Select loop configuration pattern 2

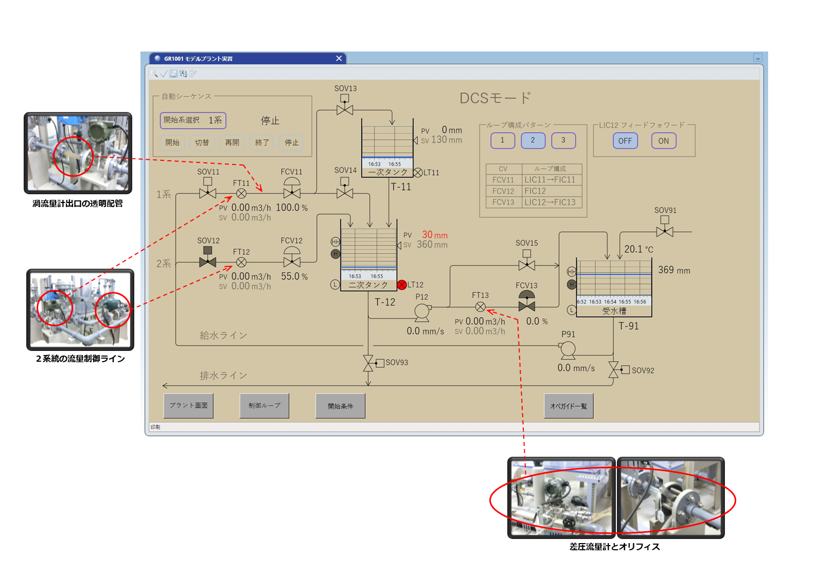[532, 140]
